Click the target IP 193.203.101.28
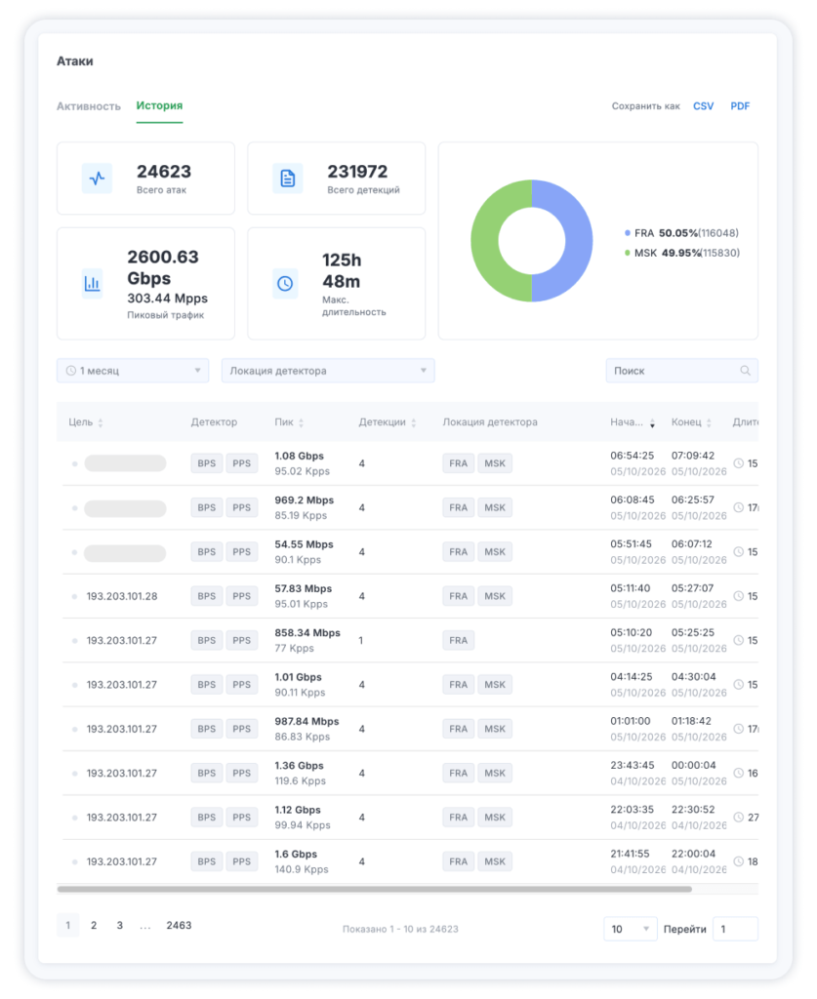 click(122, 596)
